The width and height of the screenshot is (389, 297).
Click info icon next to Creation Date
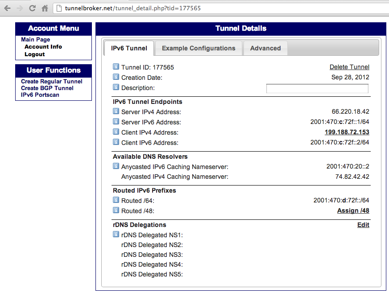116,77
